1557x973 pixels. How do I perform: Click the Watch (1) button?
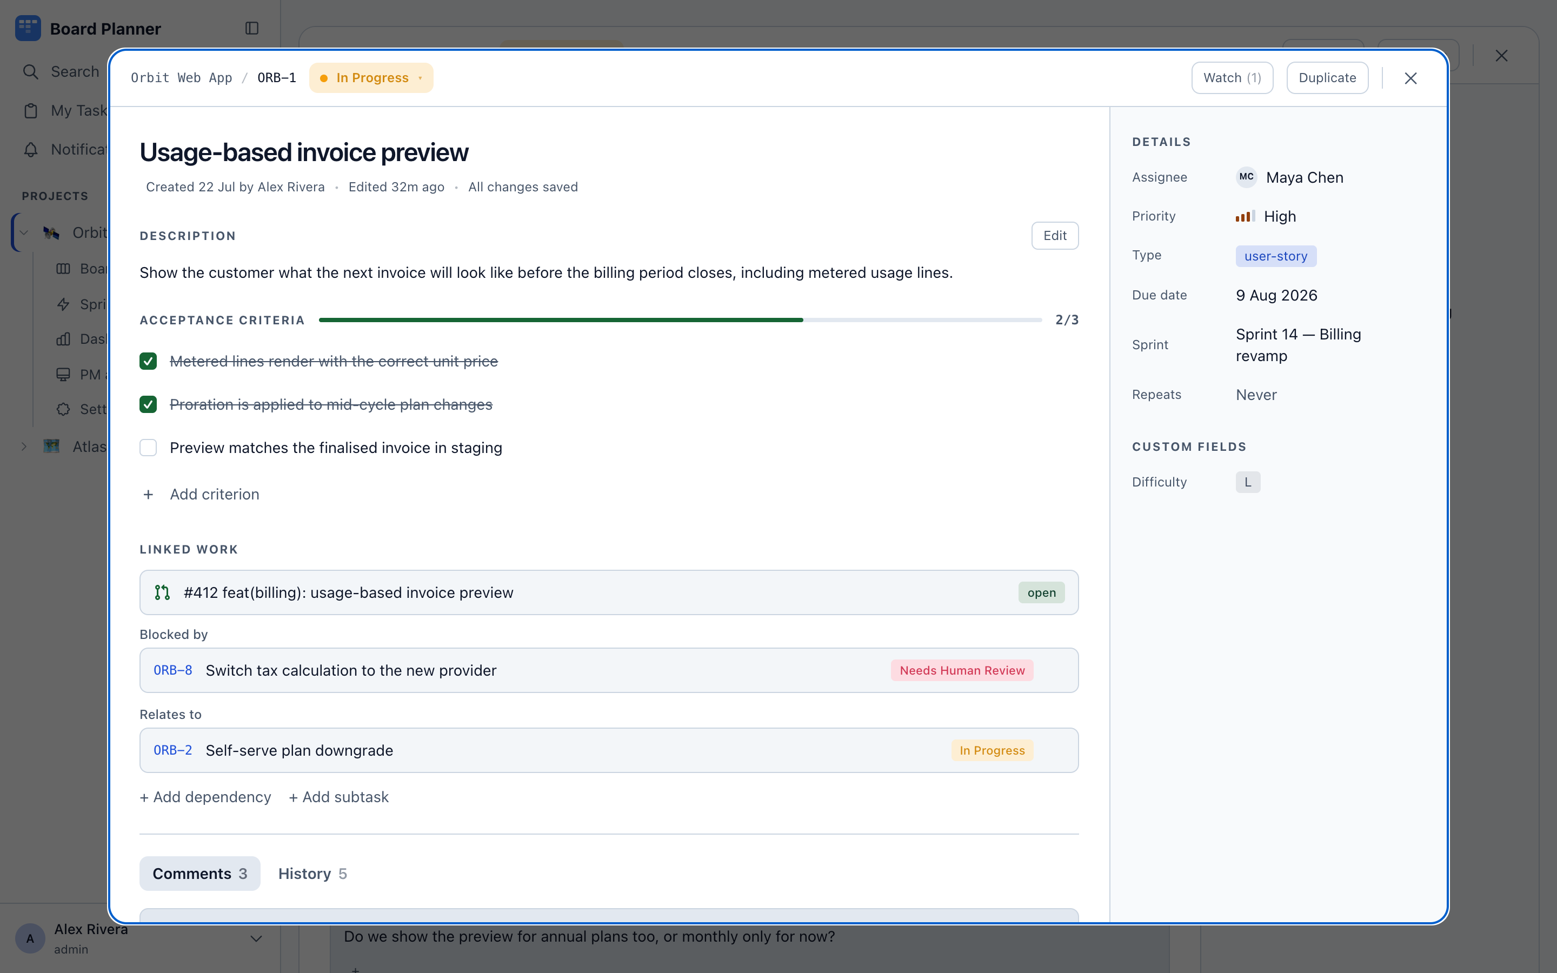point(1232,78)
